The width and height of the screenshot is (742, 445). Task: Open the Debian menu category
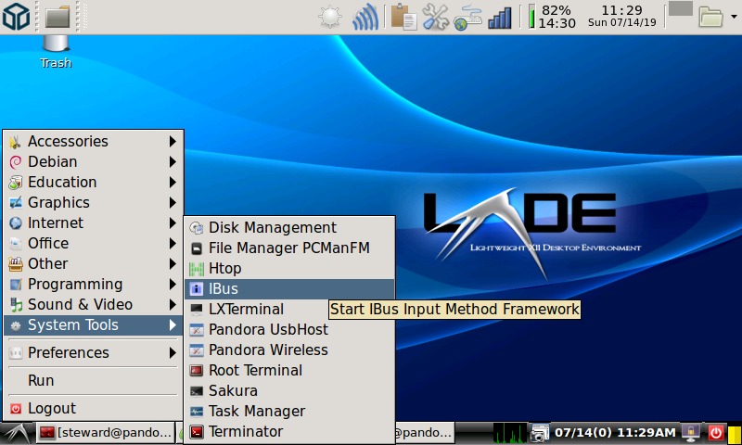pos(93,161)
